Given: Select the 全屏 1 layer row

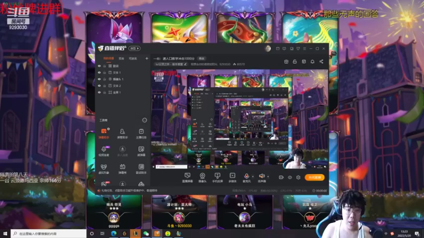Looking at the screenshot, I should (x=123, y=92).
